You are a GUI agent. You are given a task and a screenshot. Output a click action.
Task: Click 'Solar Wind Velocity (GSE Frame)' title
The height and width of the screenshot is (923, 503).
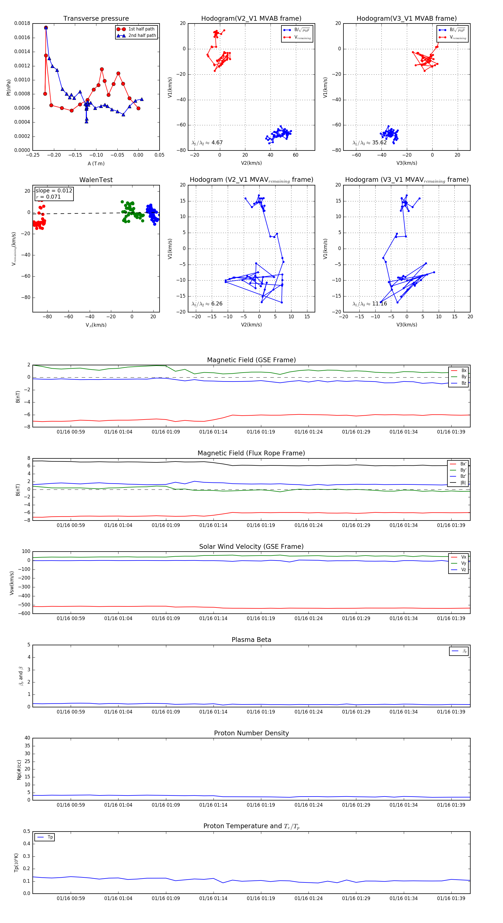[251, 547]
